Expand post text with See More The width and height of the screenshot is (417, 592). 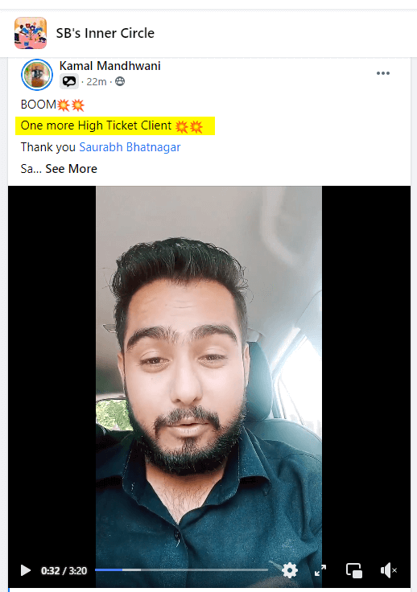pos(72,169)
